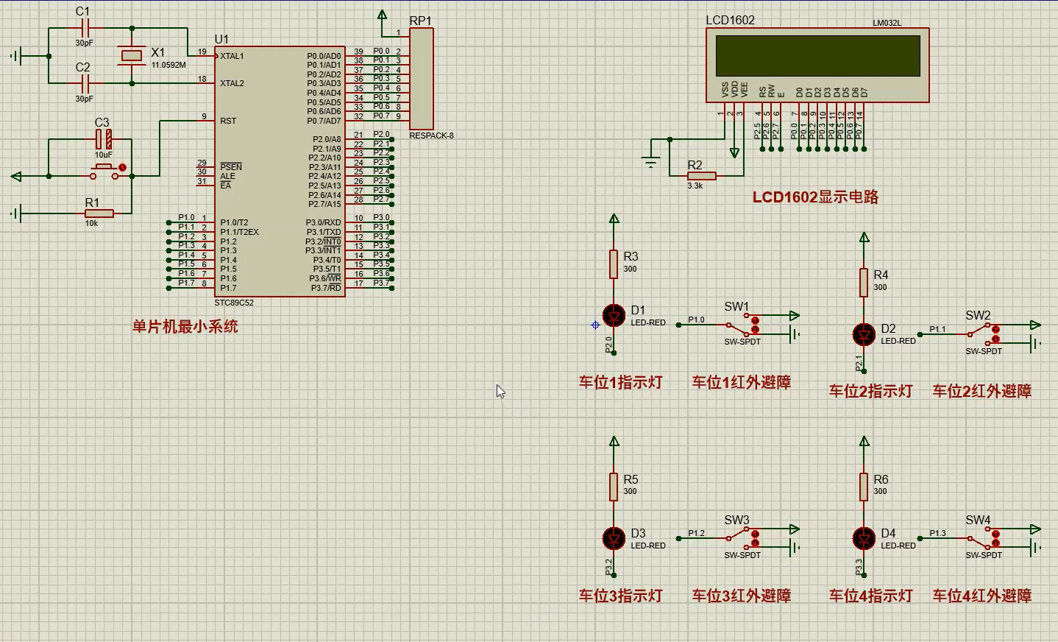Click the crystal oscillator X1

coord(132,56)
